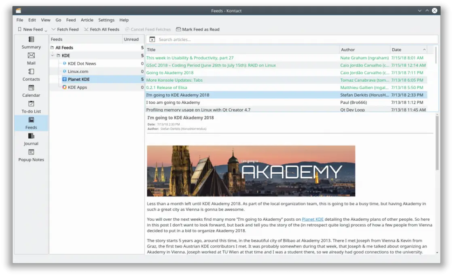This screenshot has height=275, width=453.
Task: Click the Unread column header
Action: pyautogui.click(x=133, y=39)
